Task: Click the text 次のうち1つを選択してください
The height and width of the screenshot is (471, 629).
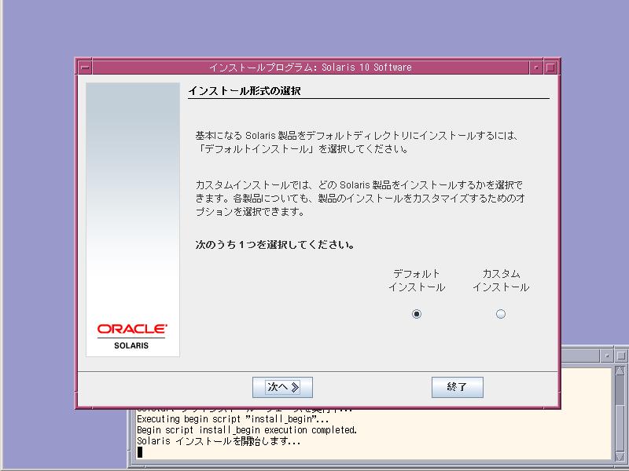Action: tap(274, 244)
